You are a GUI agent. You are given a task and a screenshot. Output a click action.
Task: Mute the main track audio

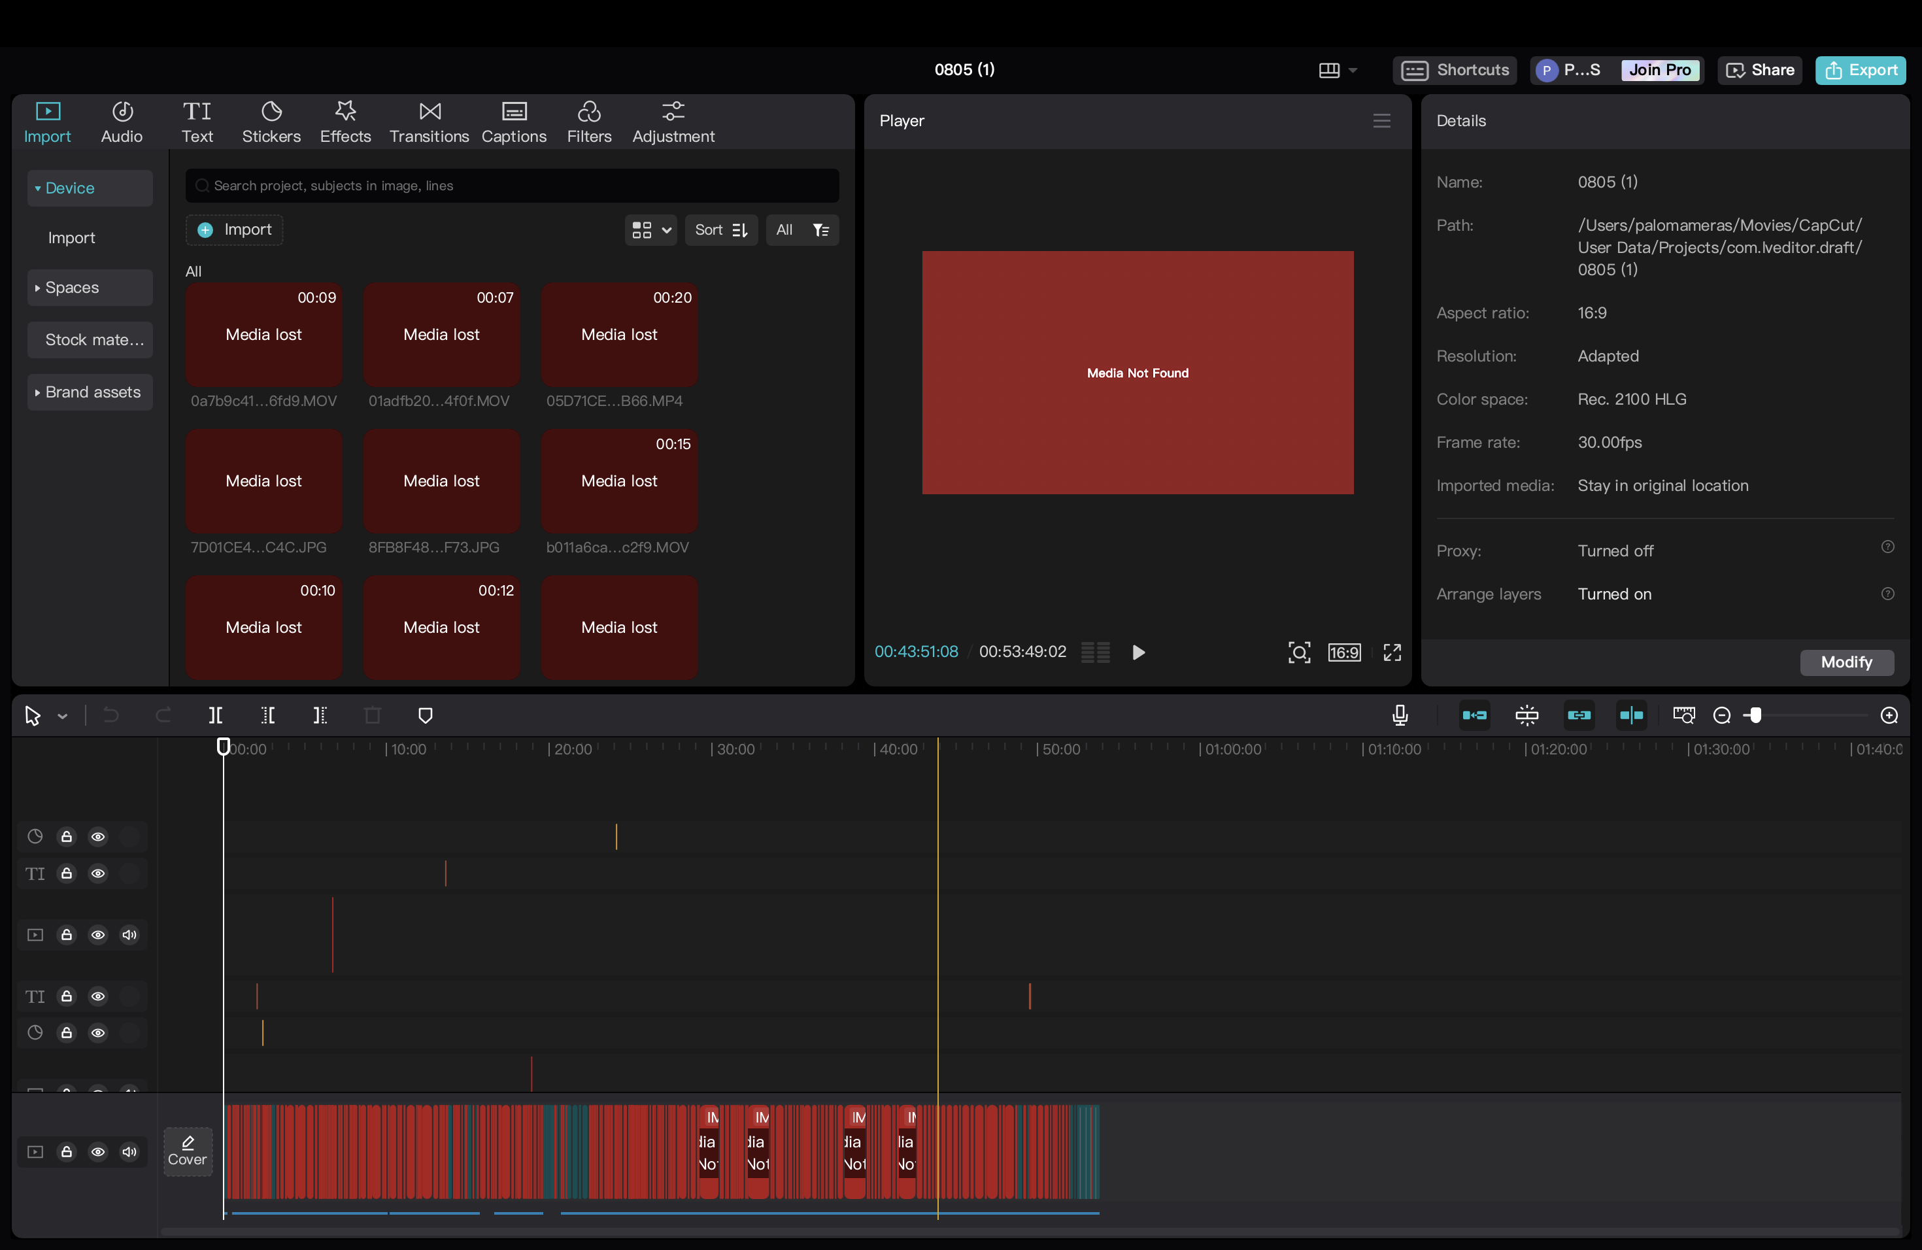pyautogui.click(x=129, y=1151)
